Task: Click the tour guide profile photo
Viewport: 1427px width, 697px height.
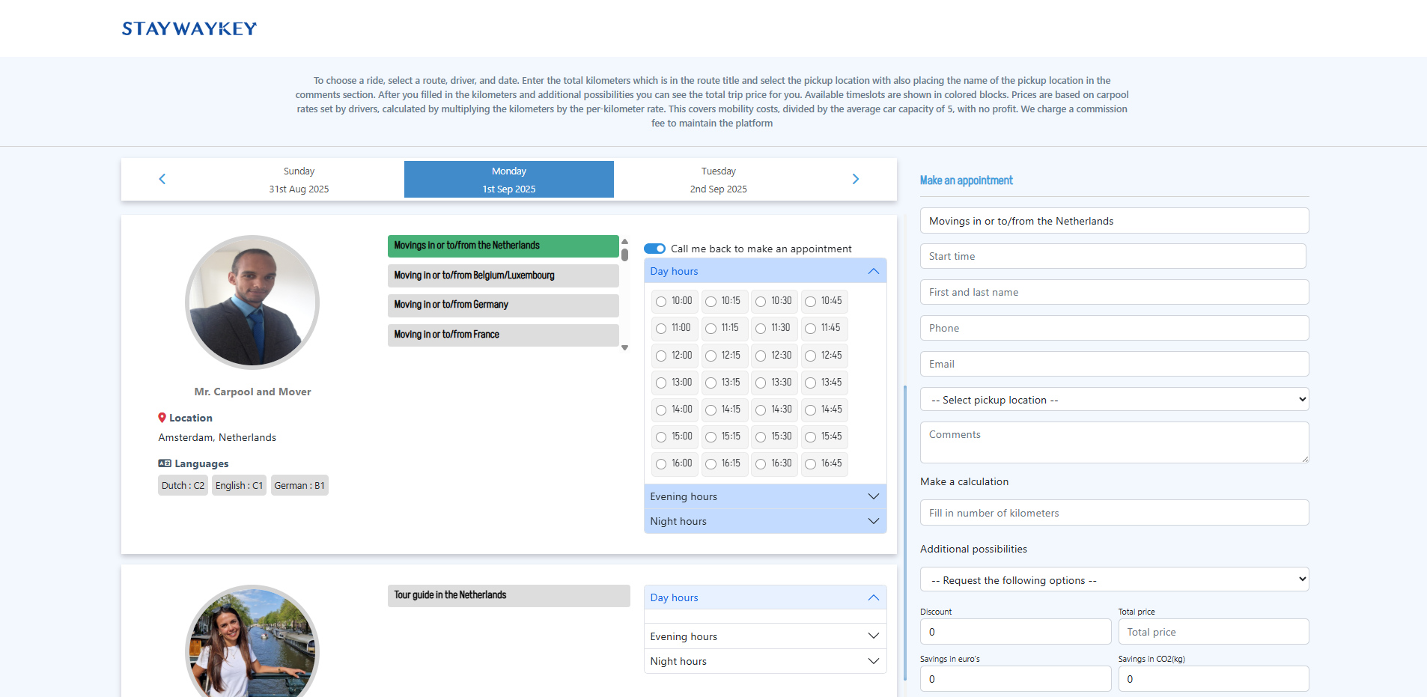Action: tap(252, 642)
